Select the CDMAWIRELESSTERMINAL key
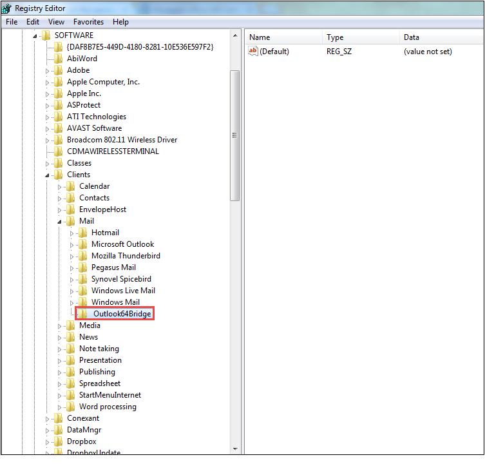485x464 pixels. 113,151
